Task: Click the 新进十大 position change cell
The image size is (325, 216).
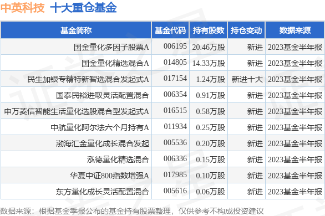Action: (x=247, y=79)
